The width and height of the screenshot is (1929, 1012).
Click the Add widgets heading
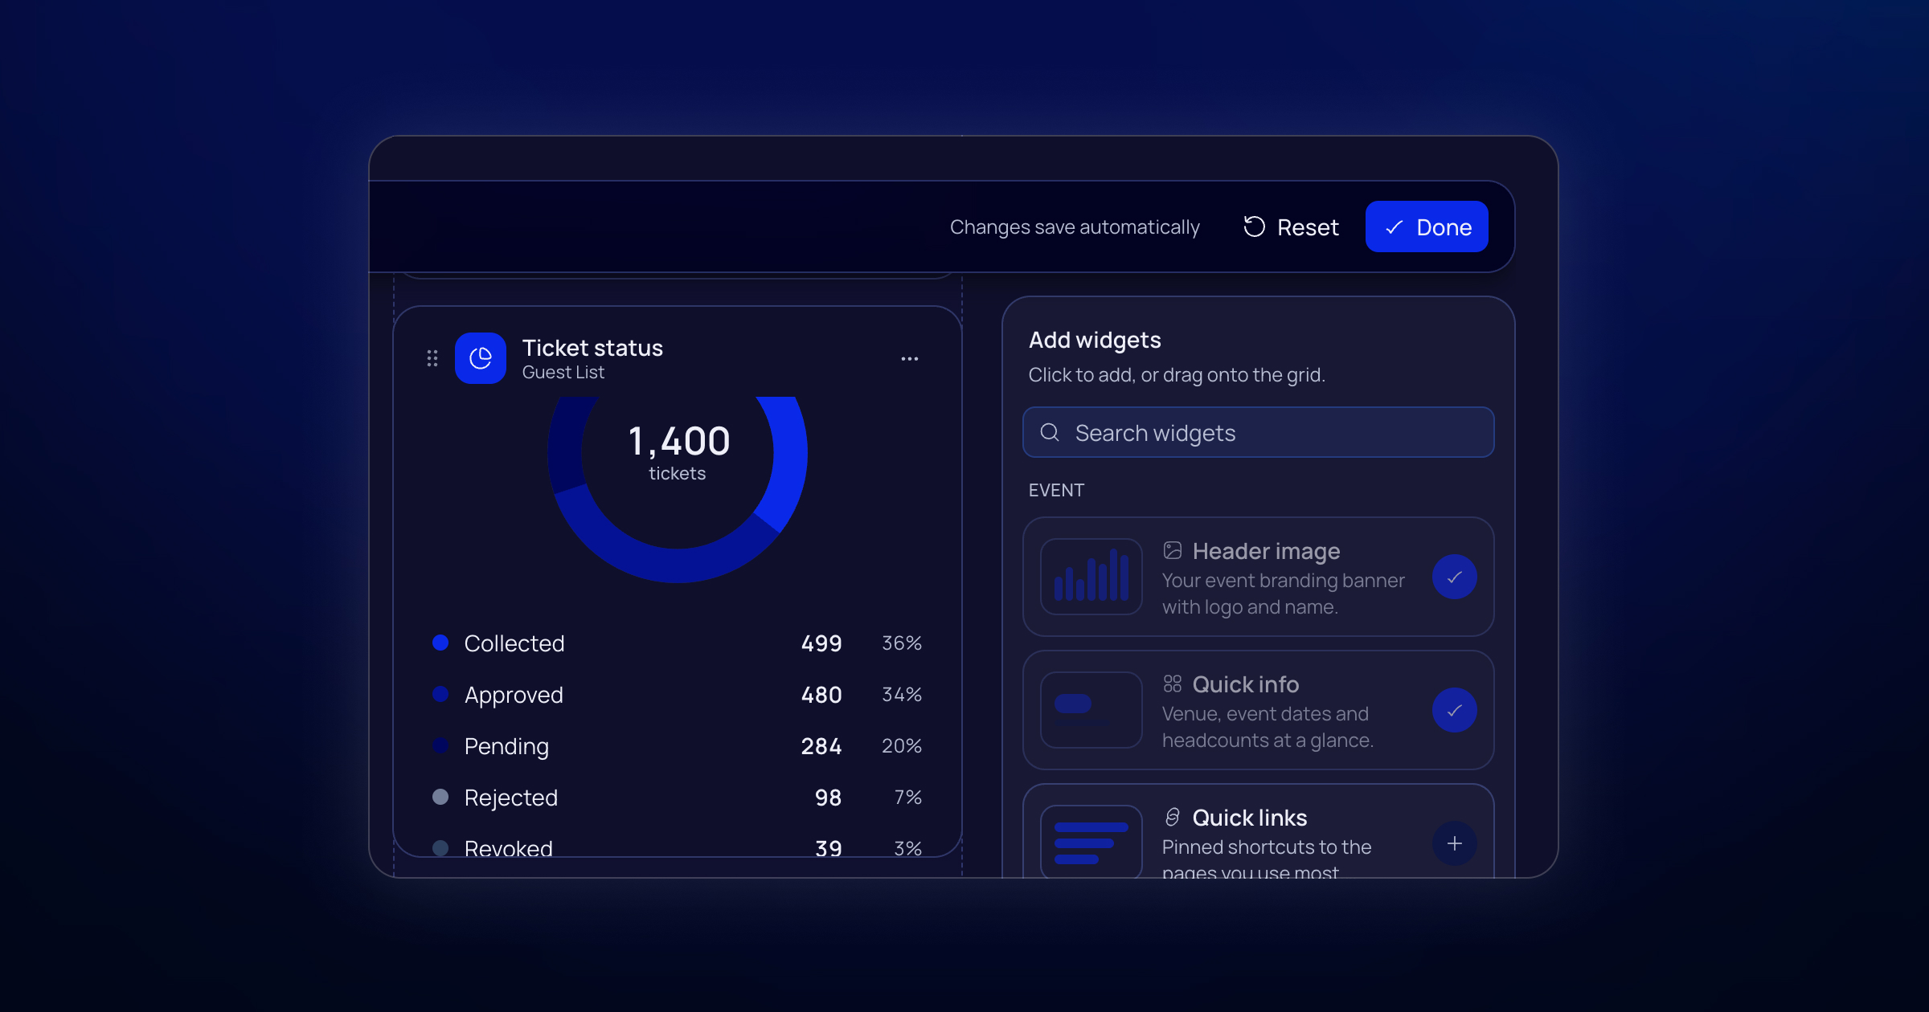[1095, 341]
